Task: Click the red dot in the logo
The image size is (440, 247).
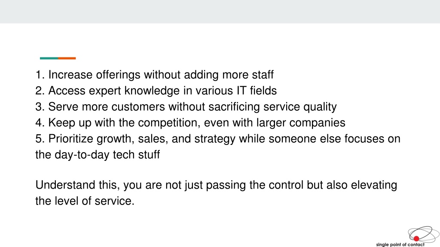Action: point(416,238)
